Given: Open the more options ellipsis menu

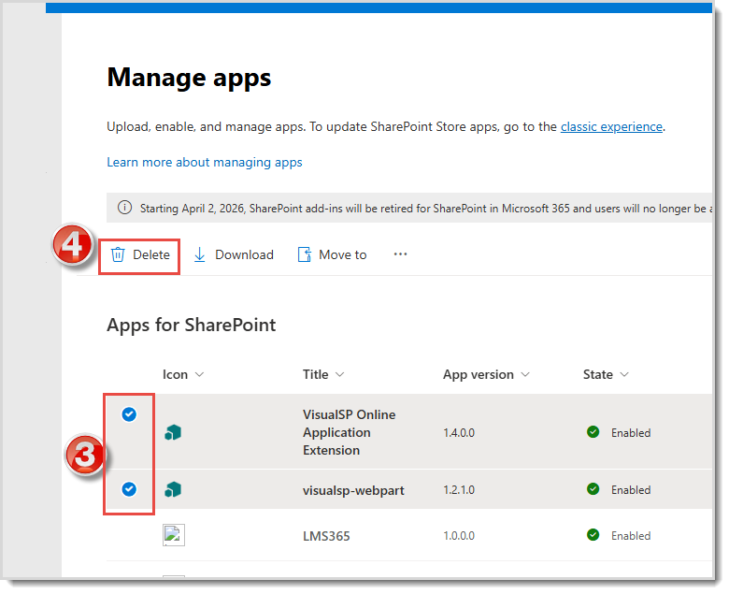Looking at the screenshot, I should tap(400, 254).
